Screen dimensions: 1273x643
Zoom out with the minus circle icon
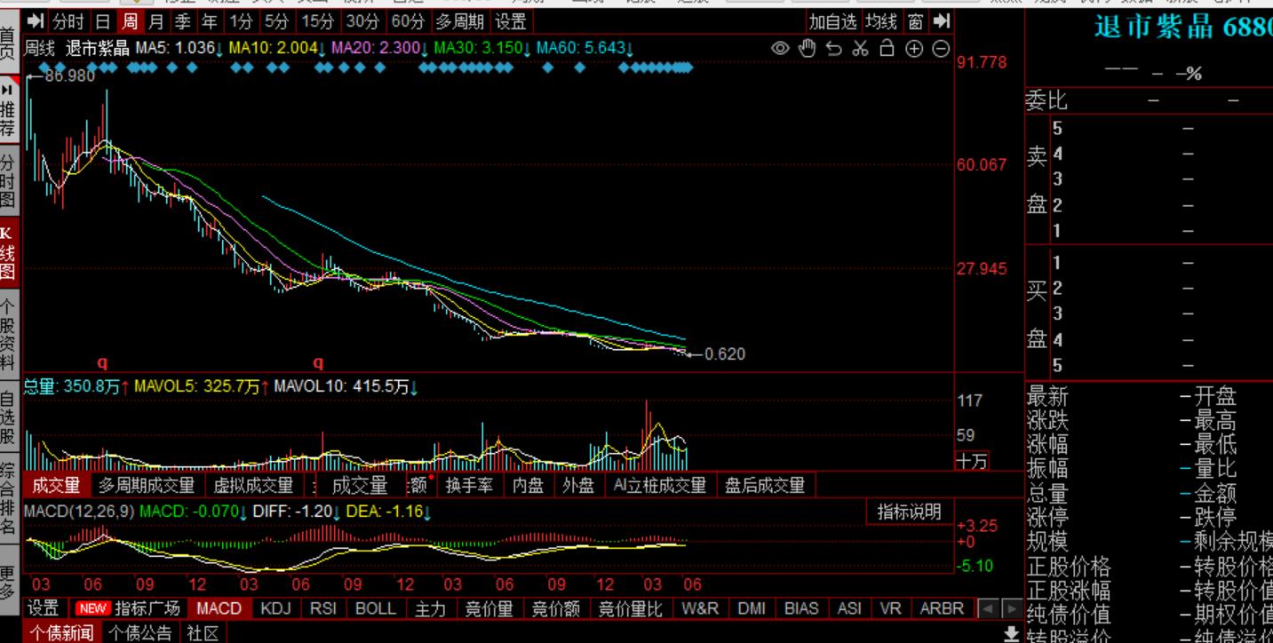tap(941, 49)
